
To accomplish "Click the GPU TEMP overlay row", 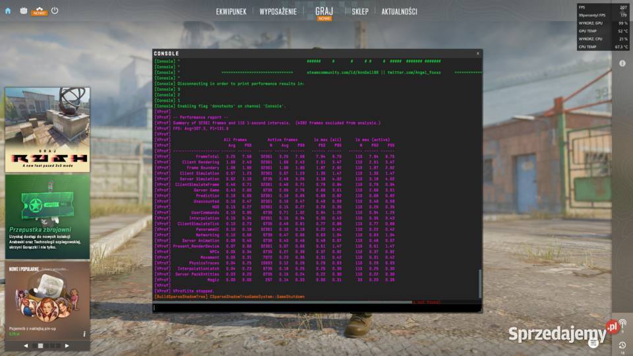I will (603, 31).
